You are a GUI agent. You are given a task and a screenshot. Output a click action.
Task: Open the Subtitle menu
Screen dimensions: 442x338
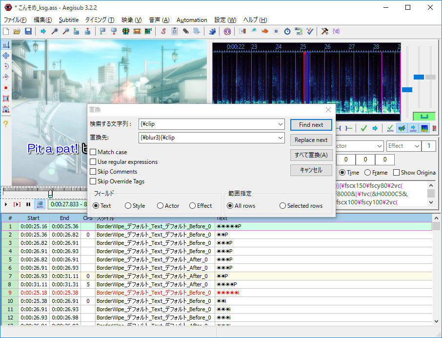pos(69,20)
